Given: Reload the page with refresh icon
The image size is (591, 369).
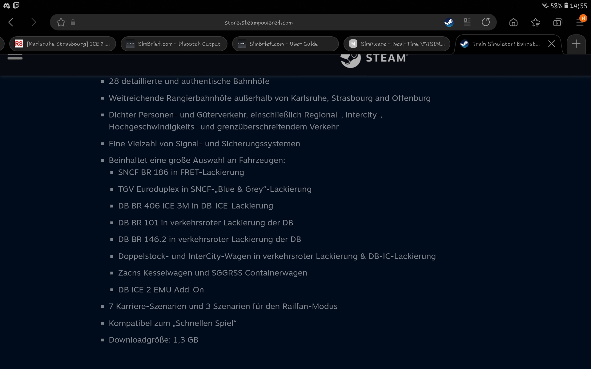Looking at the screenshot, I should [x=486, y=22].
